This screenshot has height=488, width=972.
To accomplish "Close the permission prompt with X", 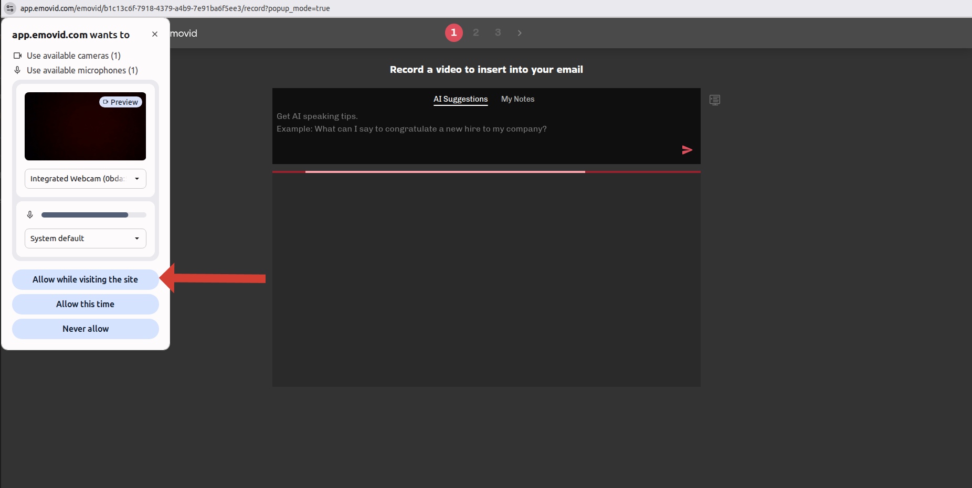I will coord(154,34).
